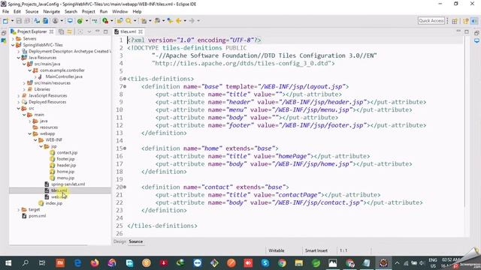Collapse the WEB-INF folder node
Screen dimensions: 481x270
(x=35, y=140)
